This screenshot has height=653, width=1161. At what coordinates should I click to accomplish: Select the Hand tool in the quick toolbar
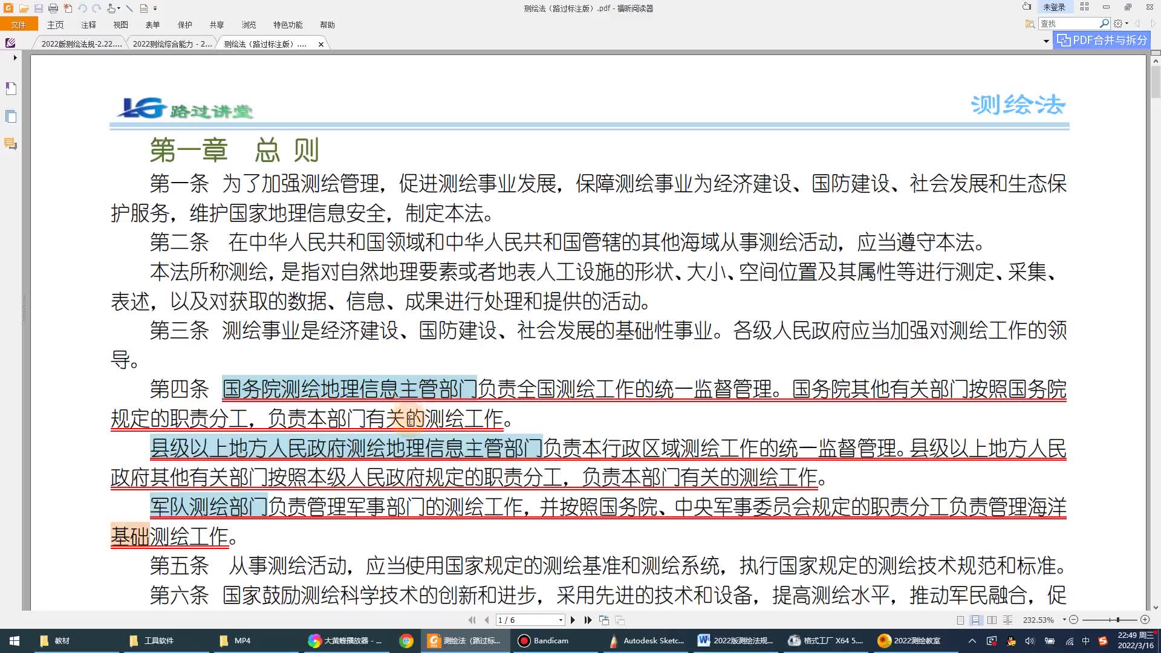111,8
